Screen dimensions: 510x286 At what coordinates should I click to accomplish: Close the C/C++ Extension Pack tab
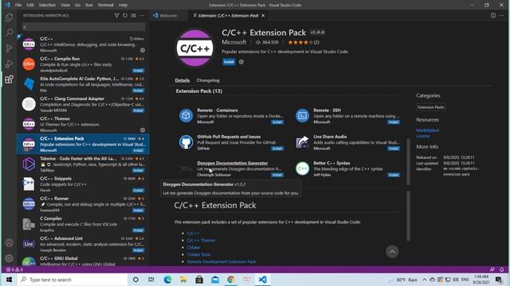point(263,16)
